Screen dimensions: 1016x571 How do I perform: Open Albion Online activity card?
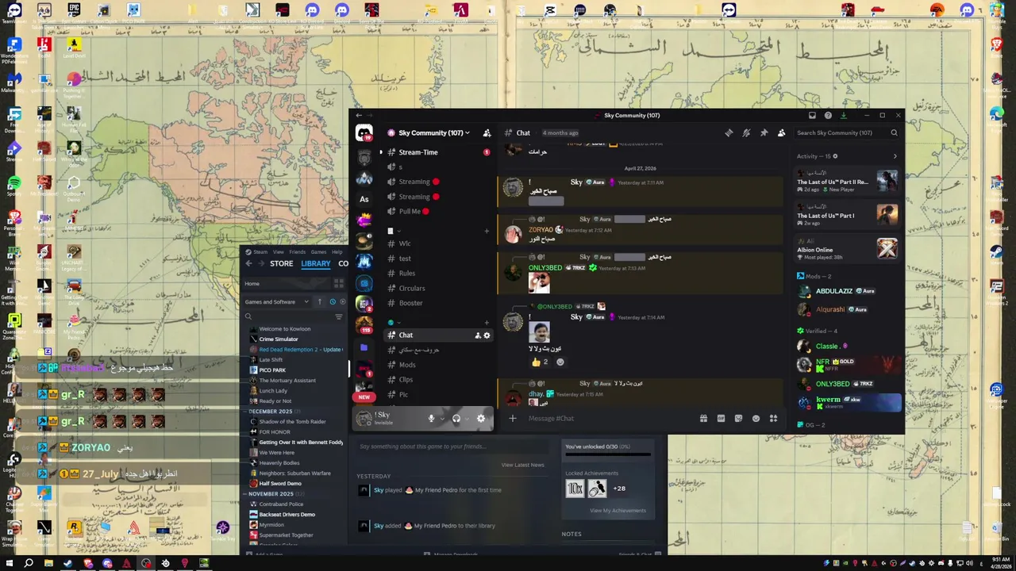coord(847,249)
